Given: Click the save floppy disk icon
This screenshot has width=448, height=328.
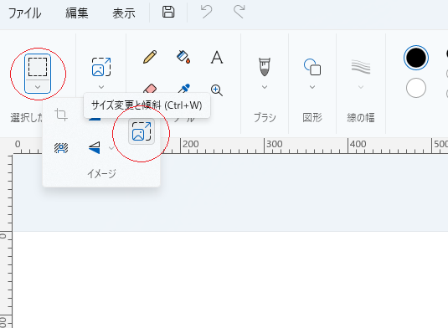Looking at the screenshot, I should [x=168, y=12].
